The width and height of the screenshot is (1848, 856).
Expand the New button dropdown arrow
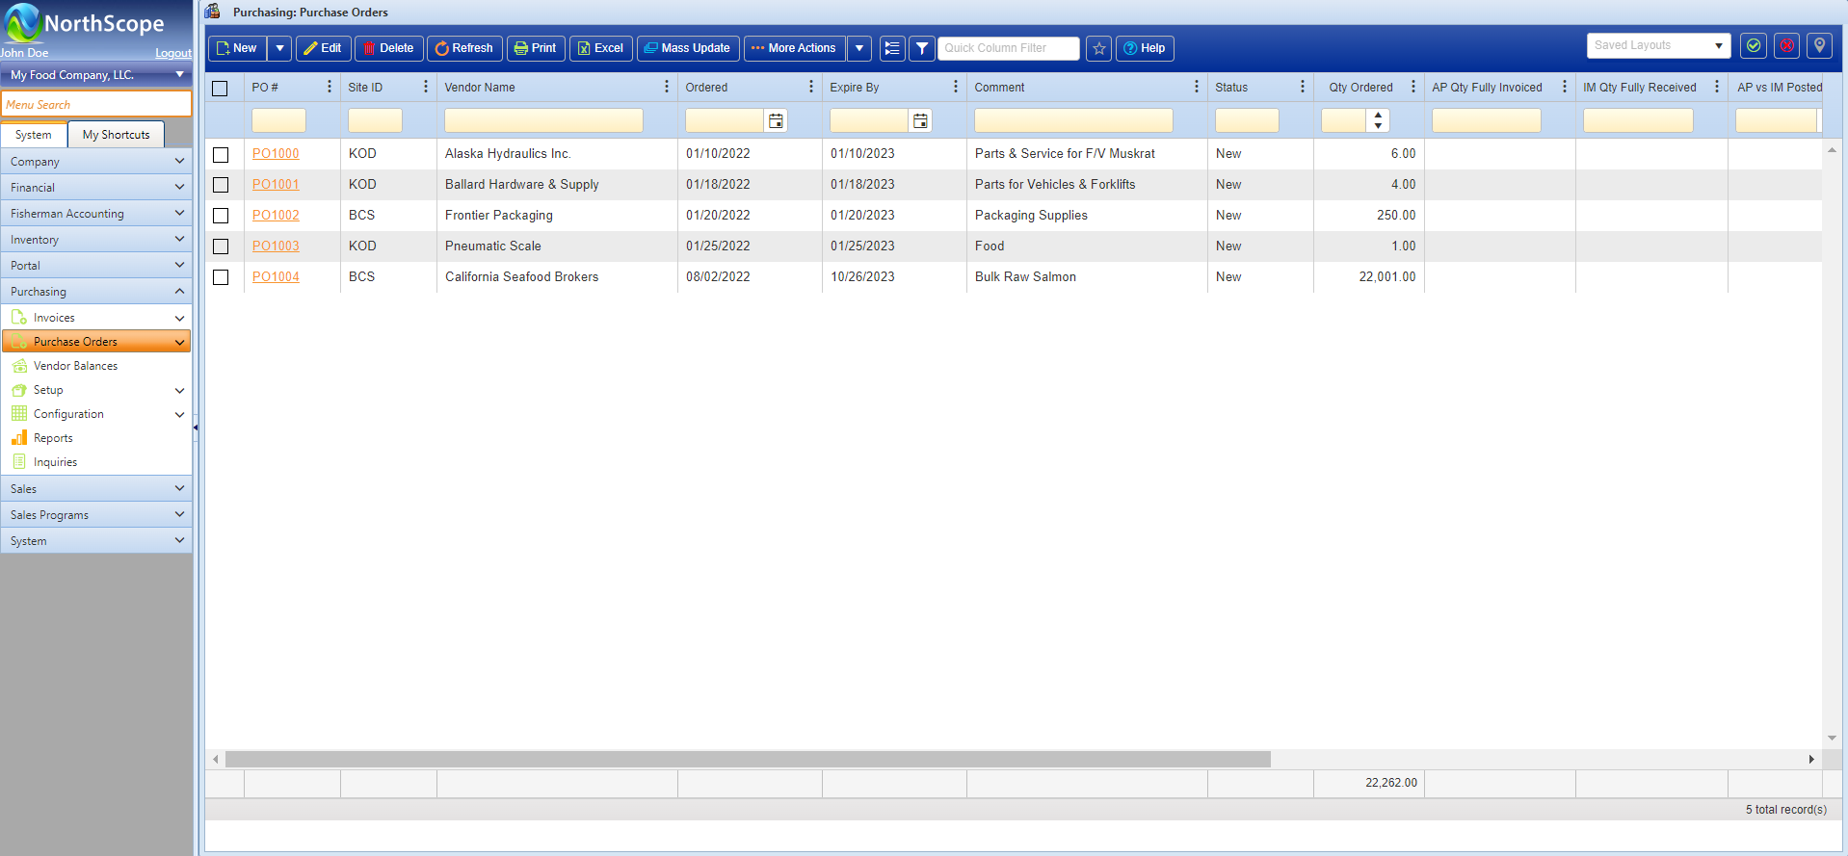(x=279, y=48)
